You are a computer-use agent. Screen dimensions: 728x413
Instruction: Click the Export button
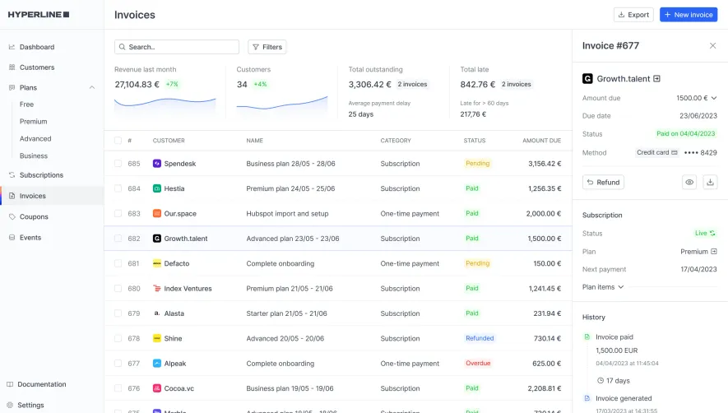633,15
